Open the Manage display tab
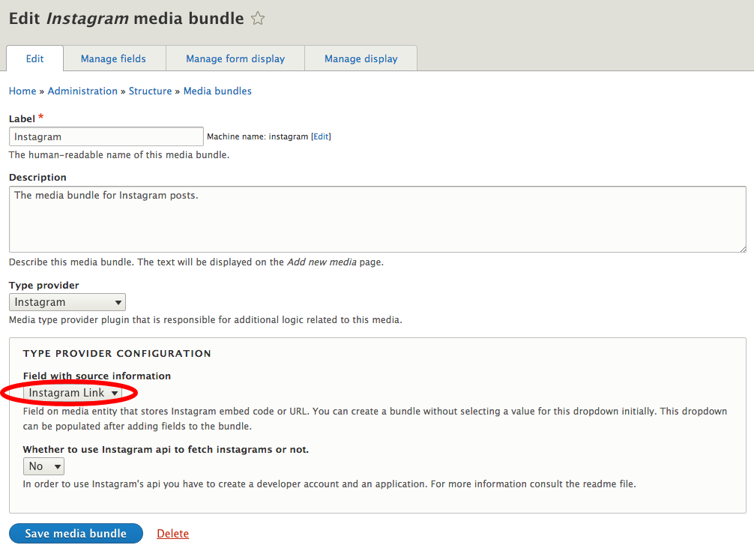Screen dimensions: 754x557 [361, 58]
